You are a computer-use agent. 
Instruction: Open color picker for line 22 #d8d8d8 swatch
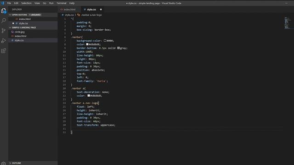coord(89,96)
